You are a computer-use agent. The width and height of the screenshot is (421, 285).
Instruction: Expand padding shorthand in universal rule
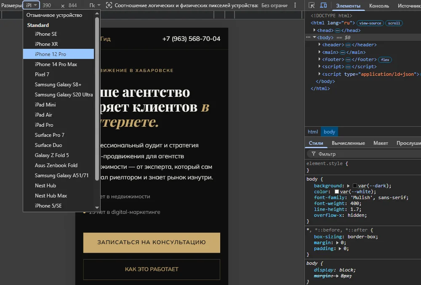tap(340, 248)
